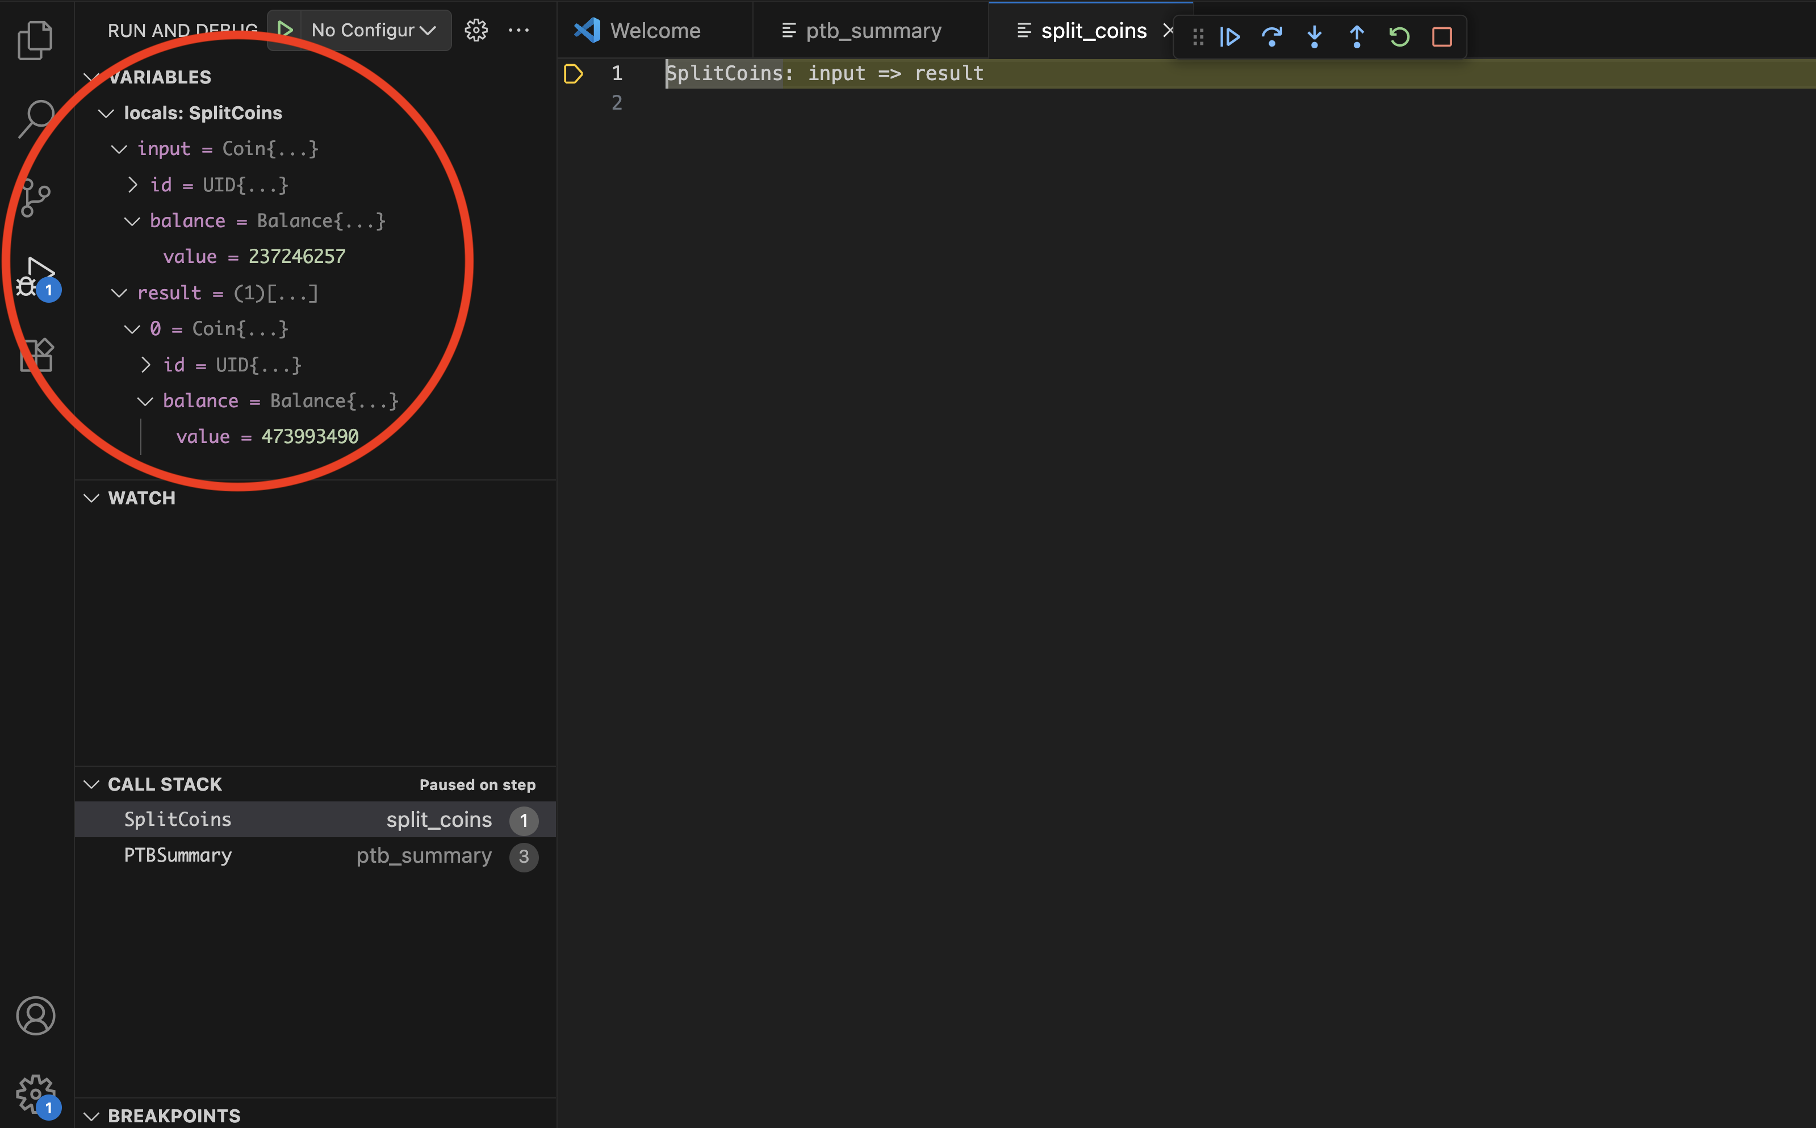Click the Step Into arrow icon
Viewport: 1816px width, 1128px height.
point(1314,36)
